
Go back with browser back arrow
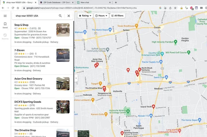[3, 8]
